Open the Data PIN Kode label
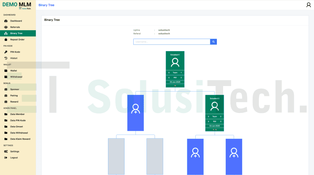314x175 pixels. 18,120
